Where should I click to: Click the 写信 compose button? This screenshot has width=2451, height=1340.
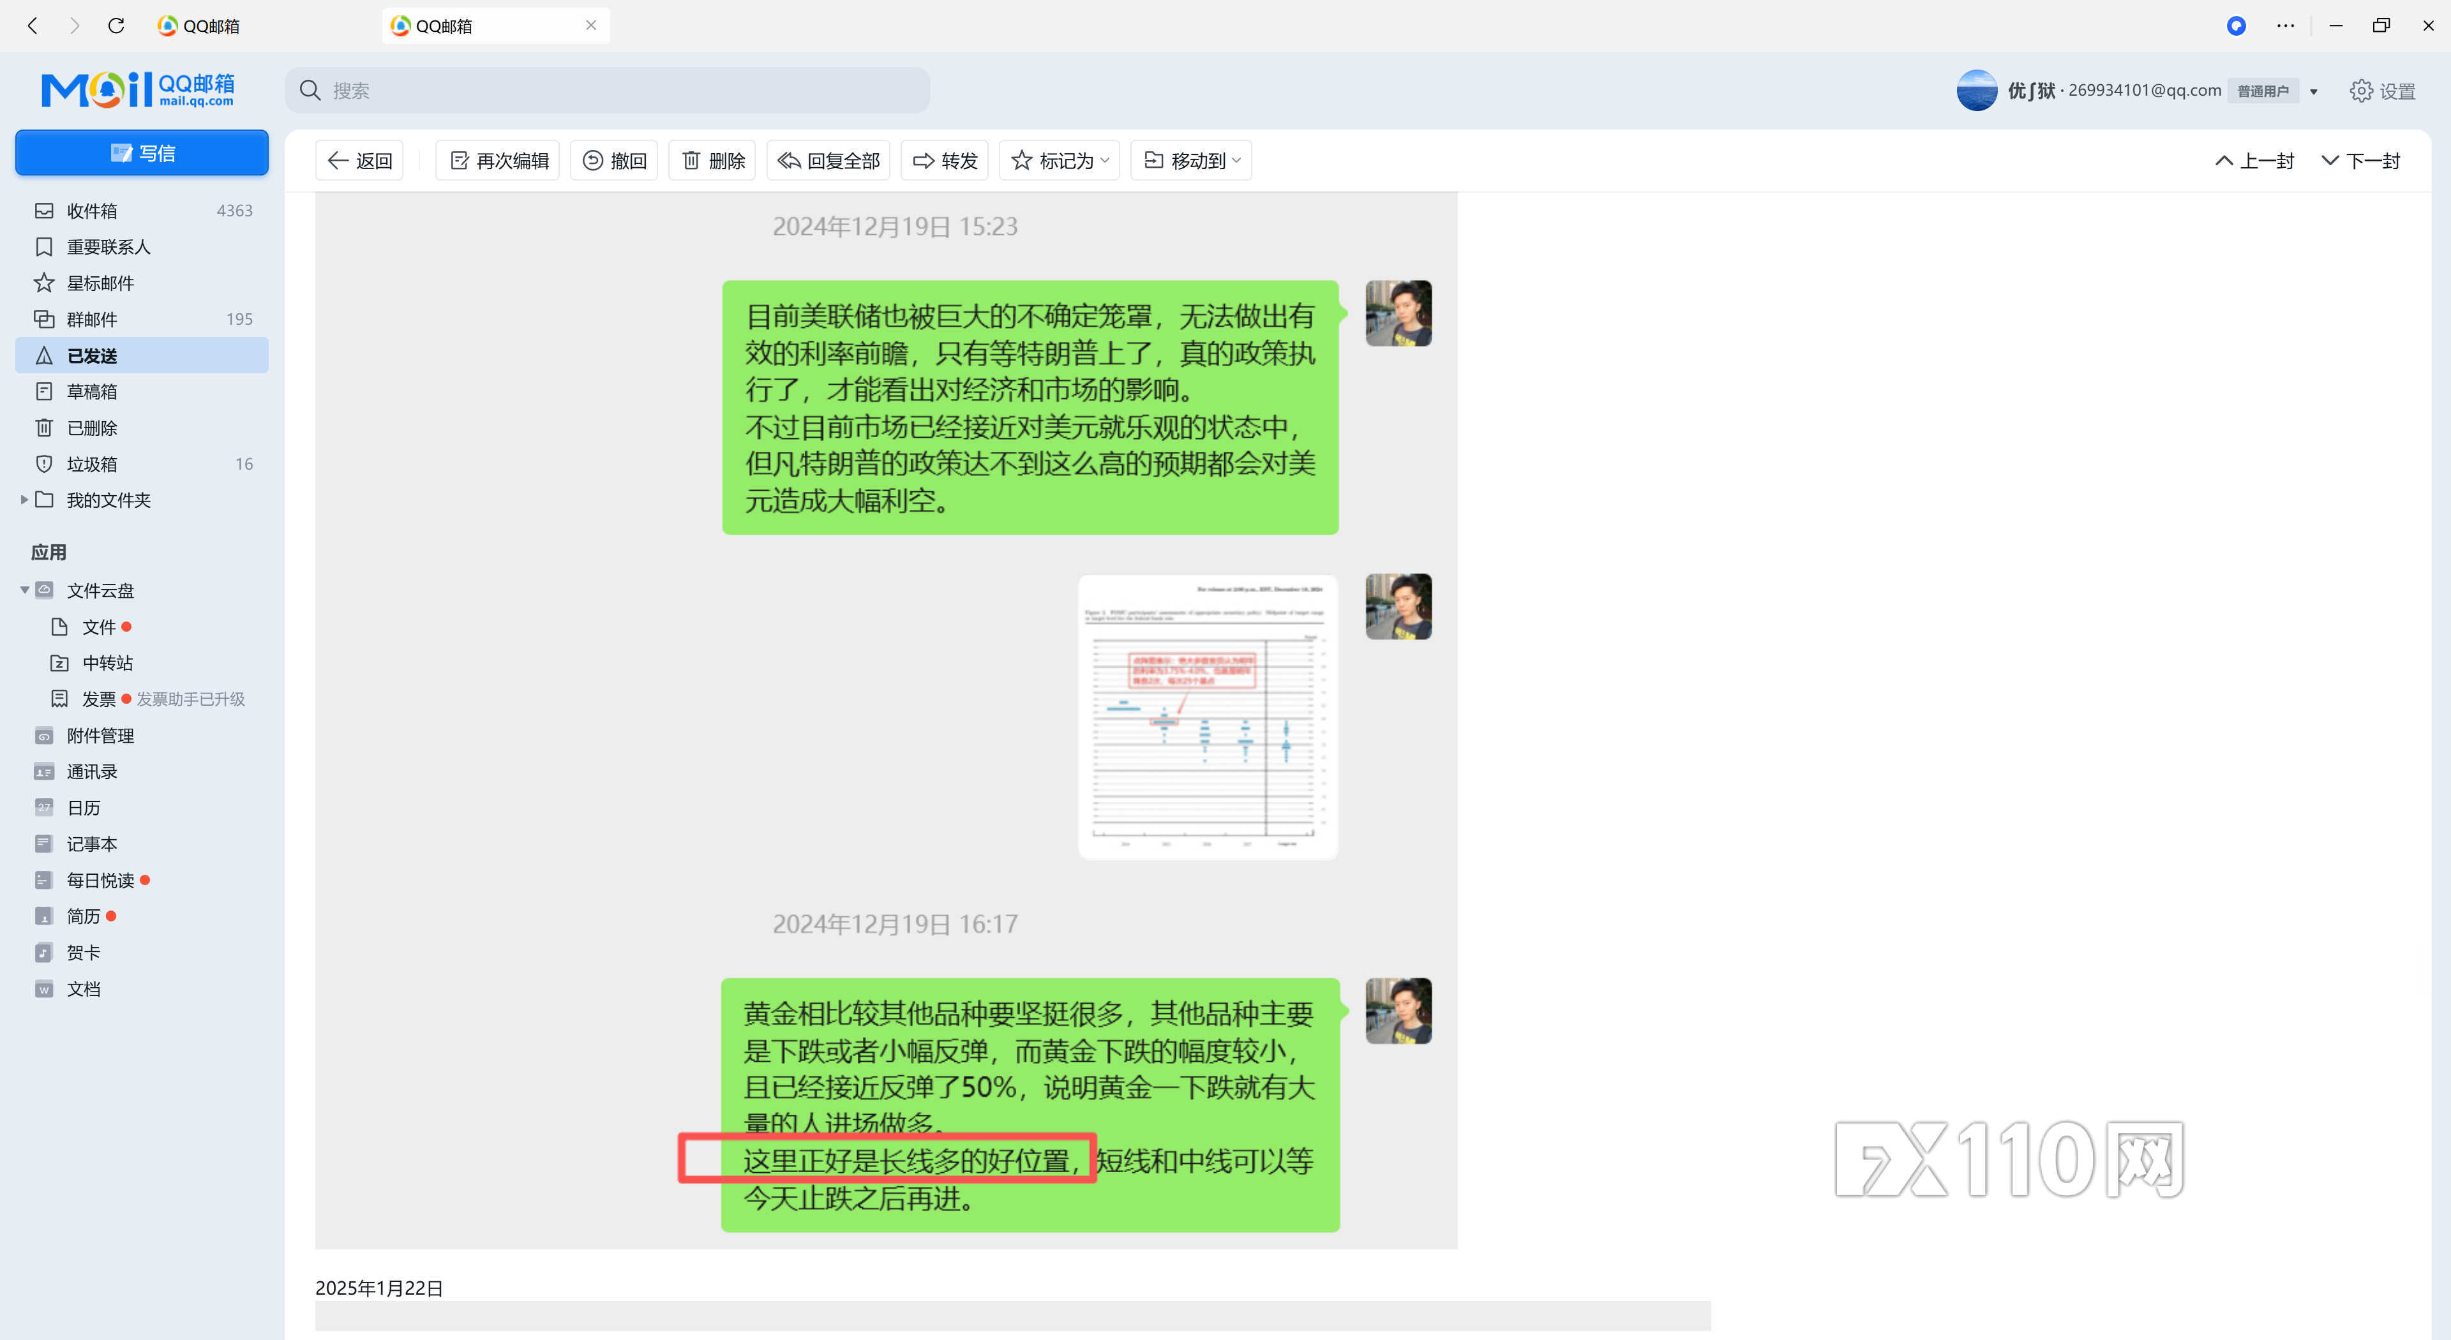coord(142,152)
